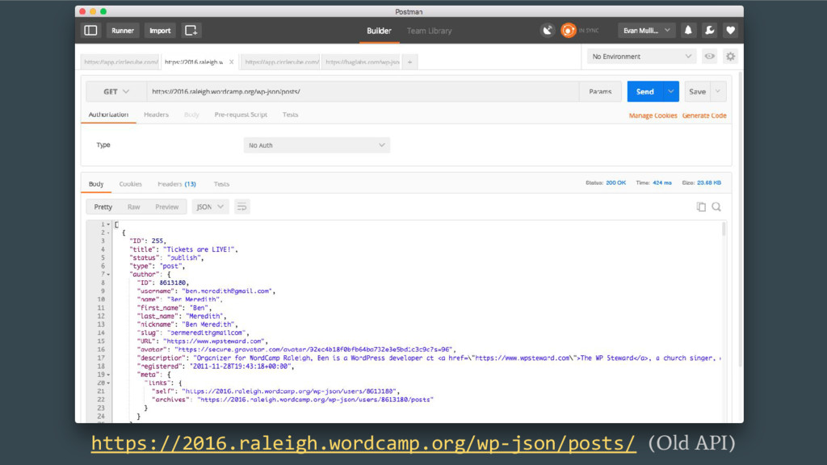This screenshot has height=465, width=827.
Task: Open the wrench settings icon
Action: [710, 31]
